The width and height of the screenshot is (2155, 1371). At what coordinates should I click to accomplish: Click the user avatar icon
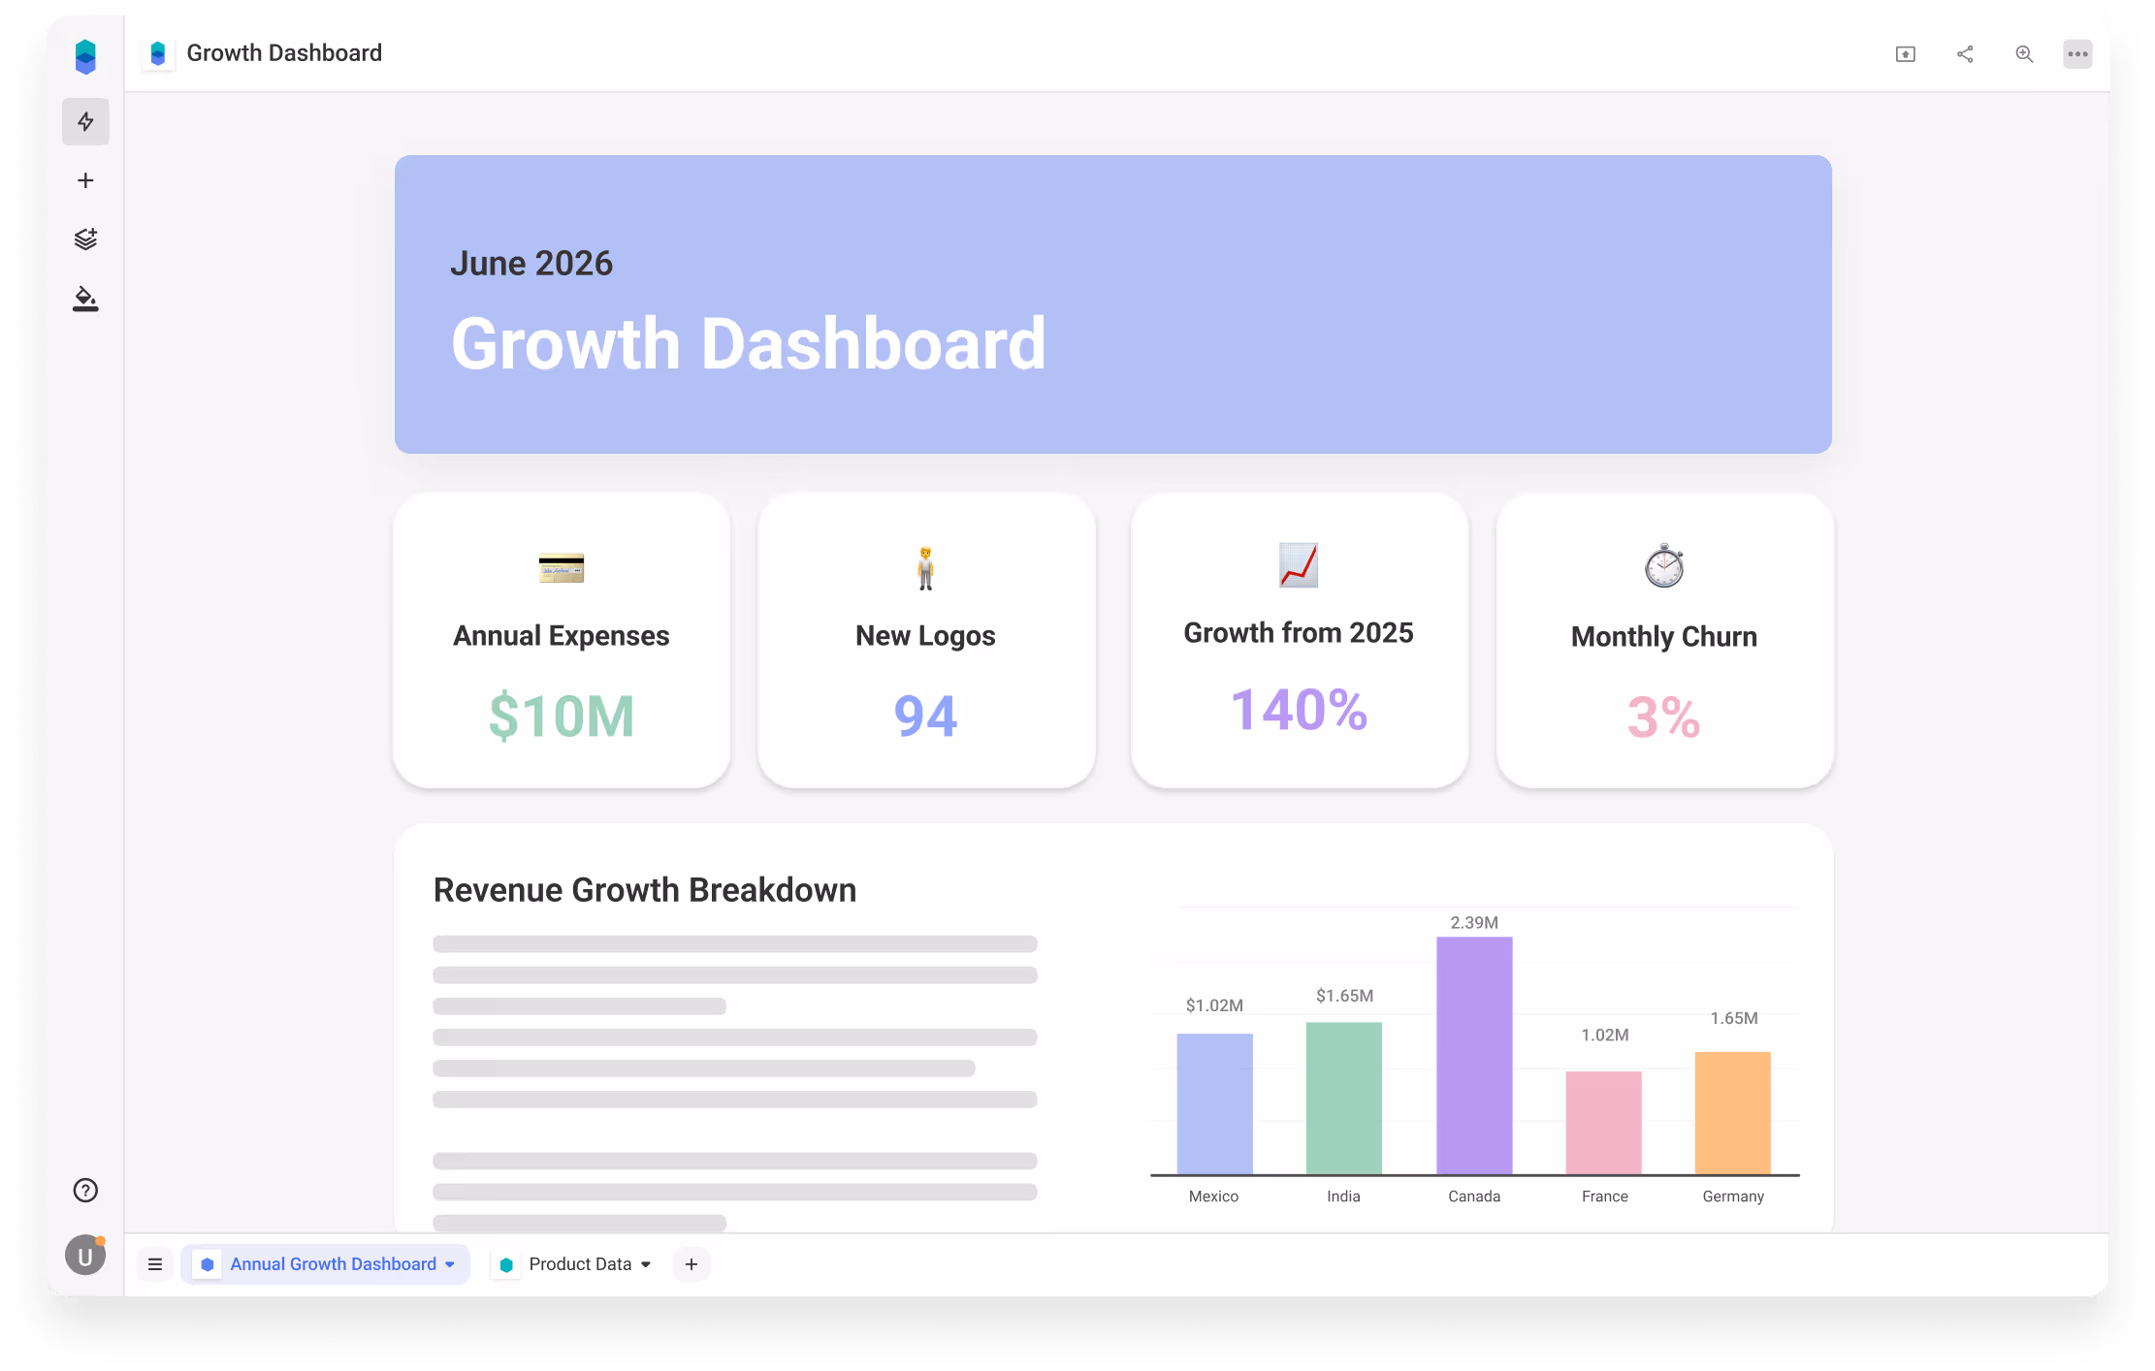pos(85,1256)
